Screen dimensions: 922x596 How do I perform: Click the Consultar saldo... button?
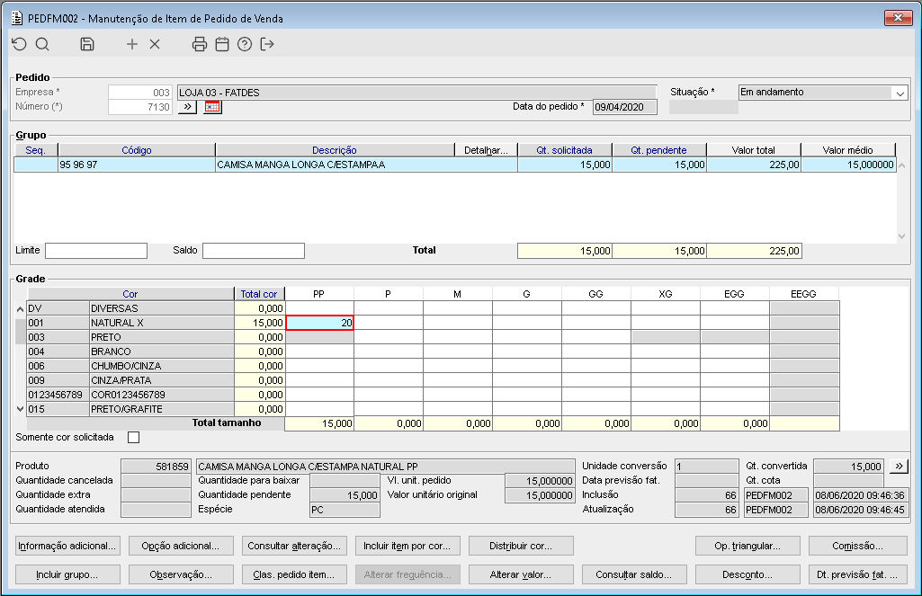point(634,574)
